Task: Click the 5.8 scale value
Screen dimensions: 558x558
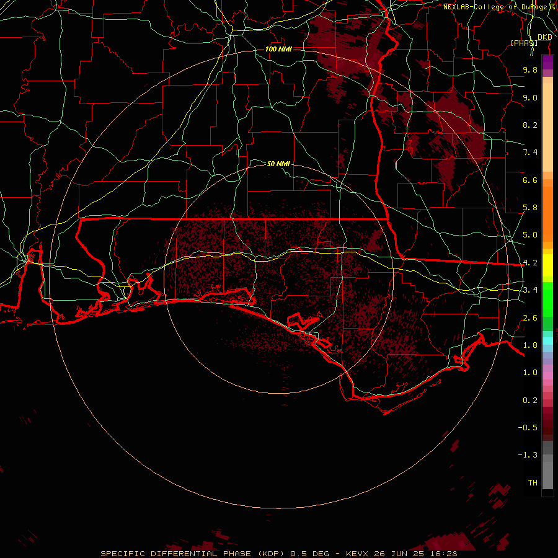Action: 530,208
